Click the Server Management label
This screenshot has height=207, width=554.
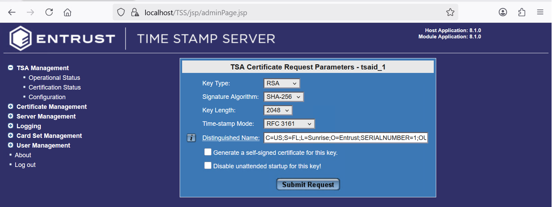[x=46, y=116]
